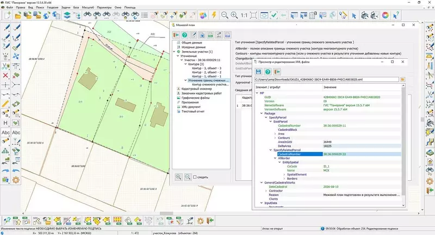This screenshot has height=235, width=435.
Task: Click the browse folder icon next to XML path
Action: (x=402, y=79)
